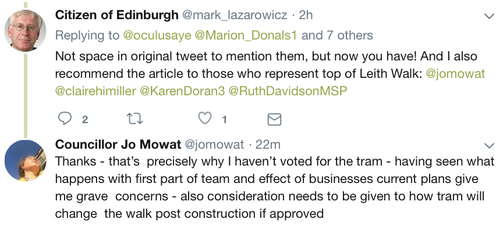
Task: Click the reply speech bubble icon
Action: click(x=65, y=118)
